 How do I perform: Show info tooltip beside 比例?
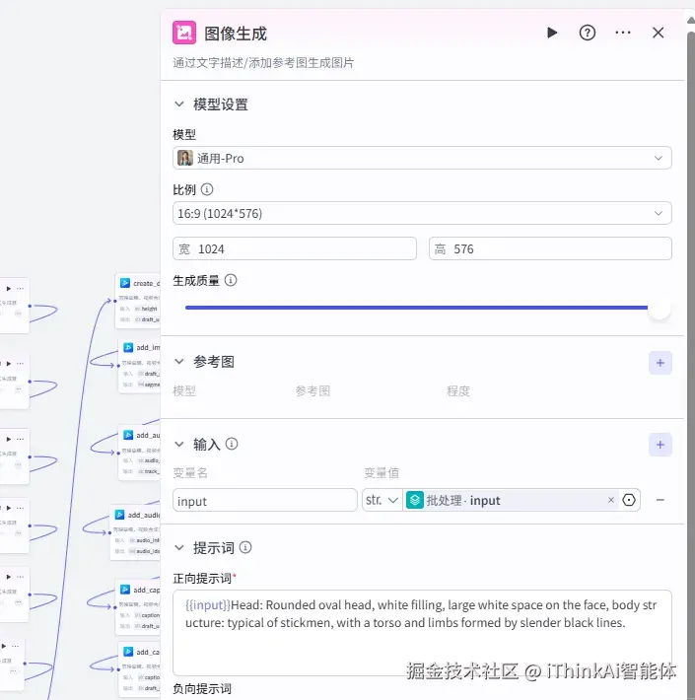click(x=207, y=189)
